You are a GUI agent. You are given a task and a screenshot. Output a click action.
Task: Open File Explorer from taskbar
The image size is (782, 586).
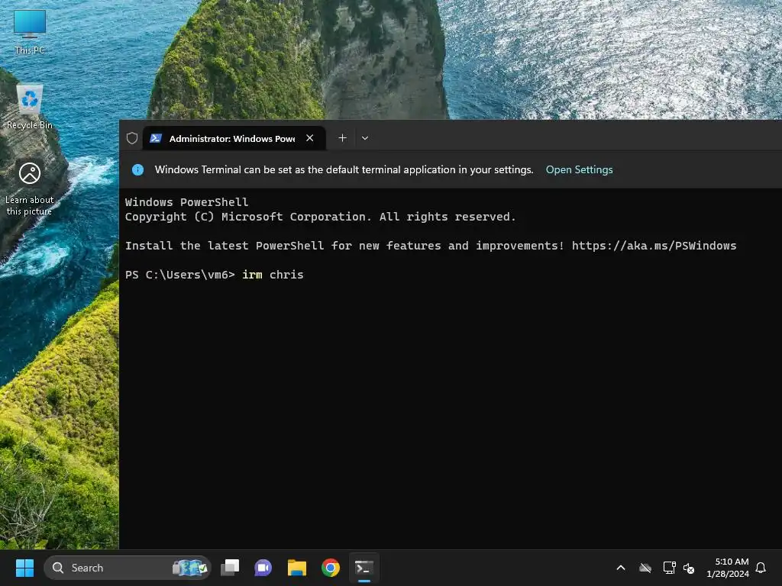pyautogui.click(x=297, y=568)
